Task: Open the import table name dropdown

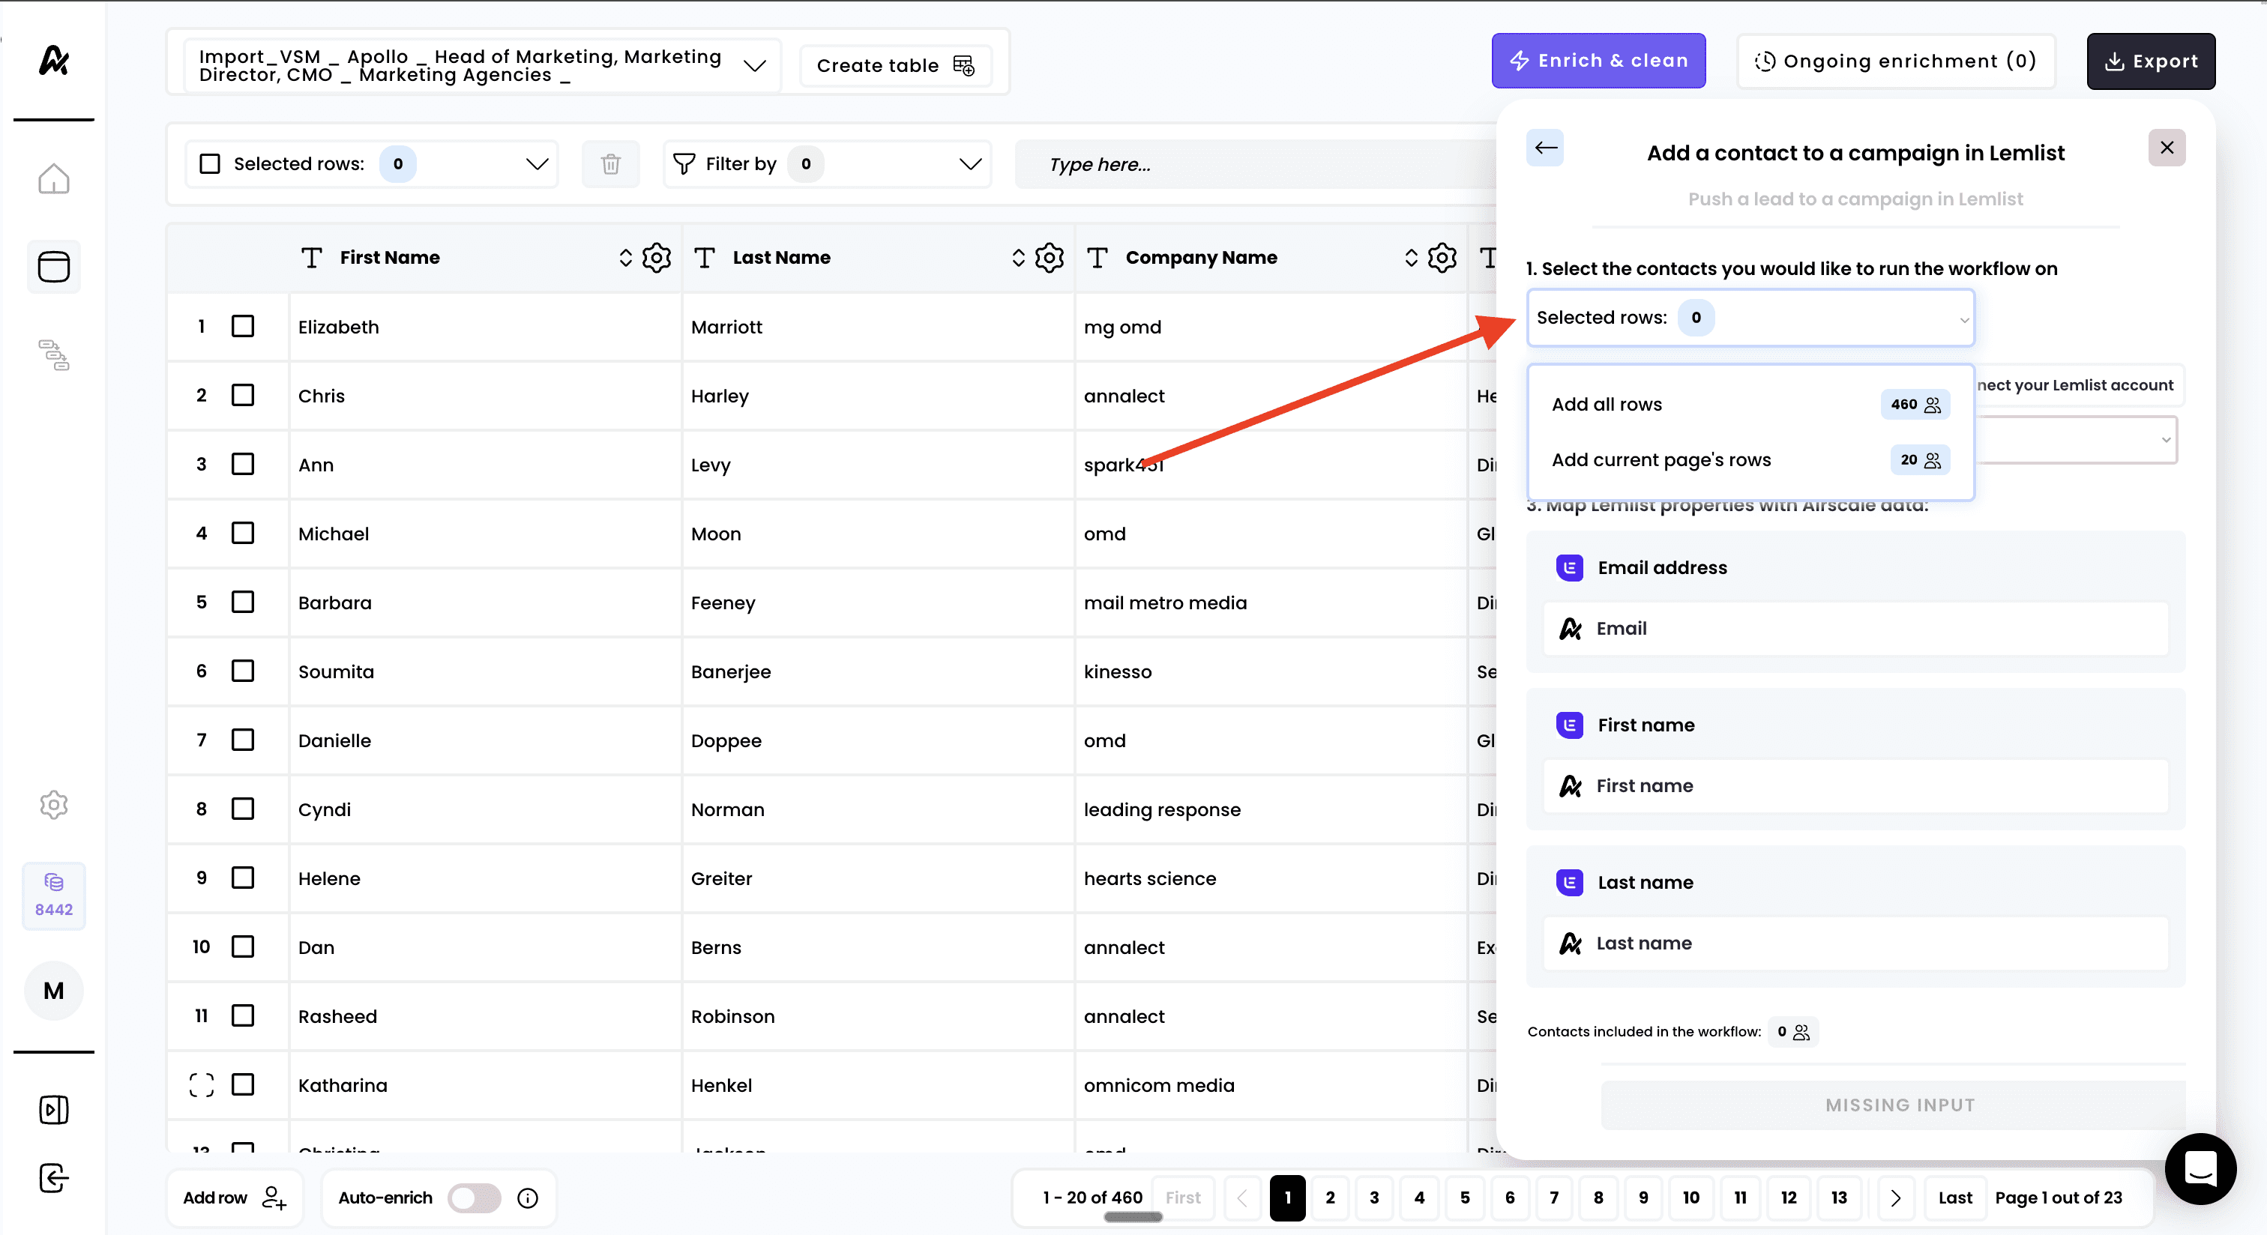Action: click(x=754, y=65)
